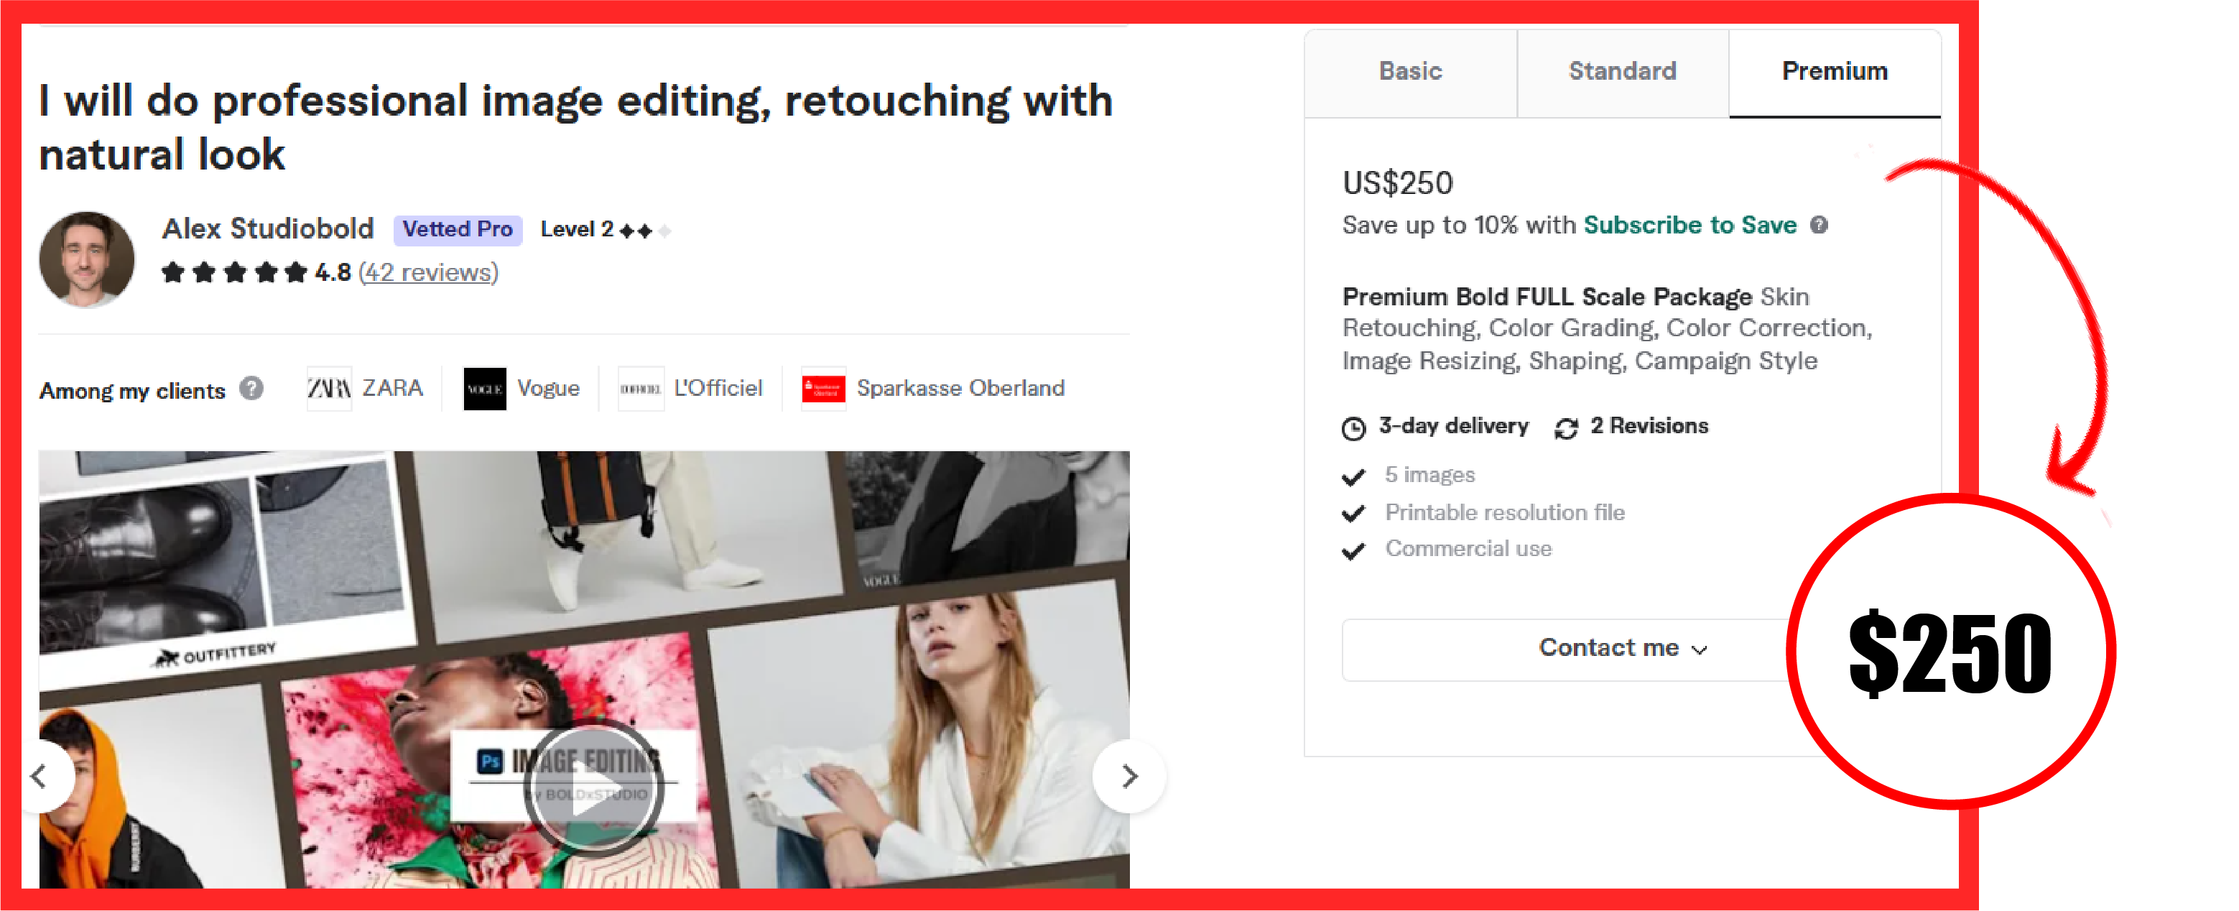Go to previous gallery image arrow
The image size is (2239, 911).
point(39,775)
